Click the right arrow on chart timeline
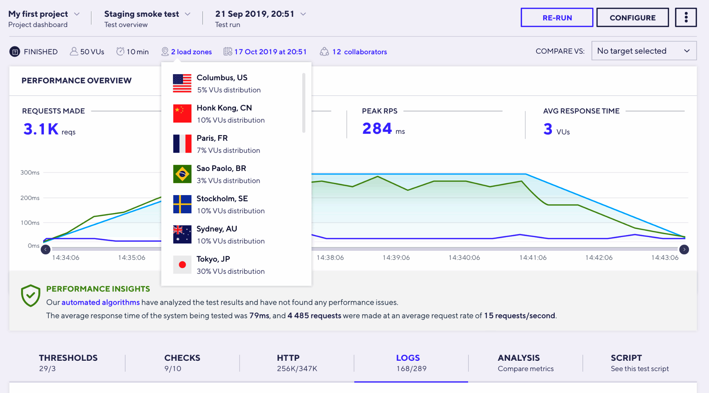The height and width of the screenshot is (393, 709). pyautogui.click(x=684, y=249)
